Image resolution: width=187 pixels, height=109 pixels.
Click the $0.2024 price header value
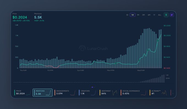click(20, 17)
